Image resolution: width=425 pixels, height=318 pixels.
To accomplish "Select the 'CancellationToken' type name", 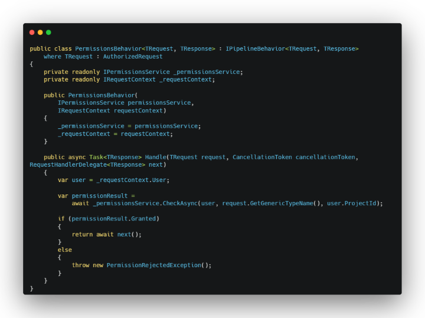I will (262, 157).
